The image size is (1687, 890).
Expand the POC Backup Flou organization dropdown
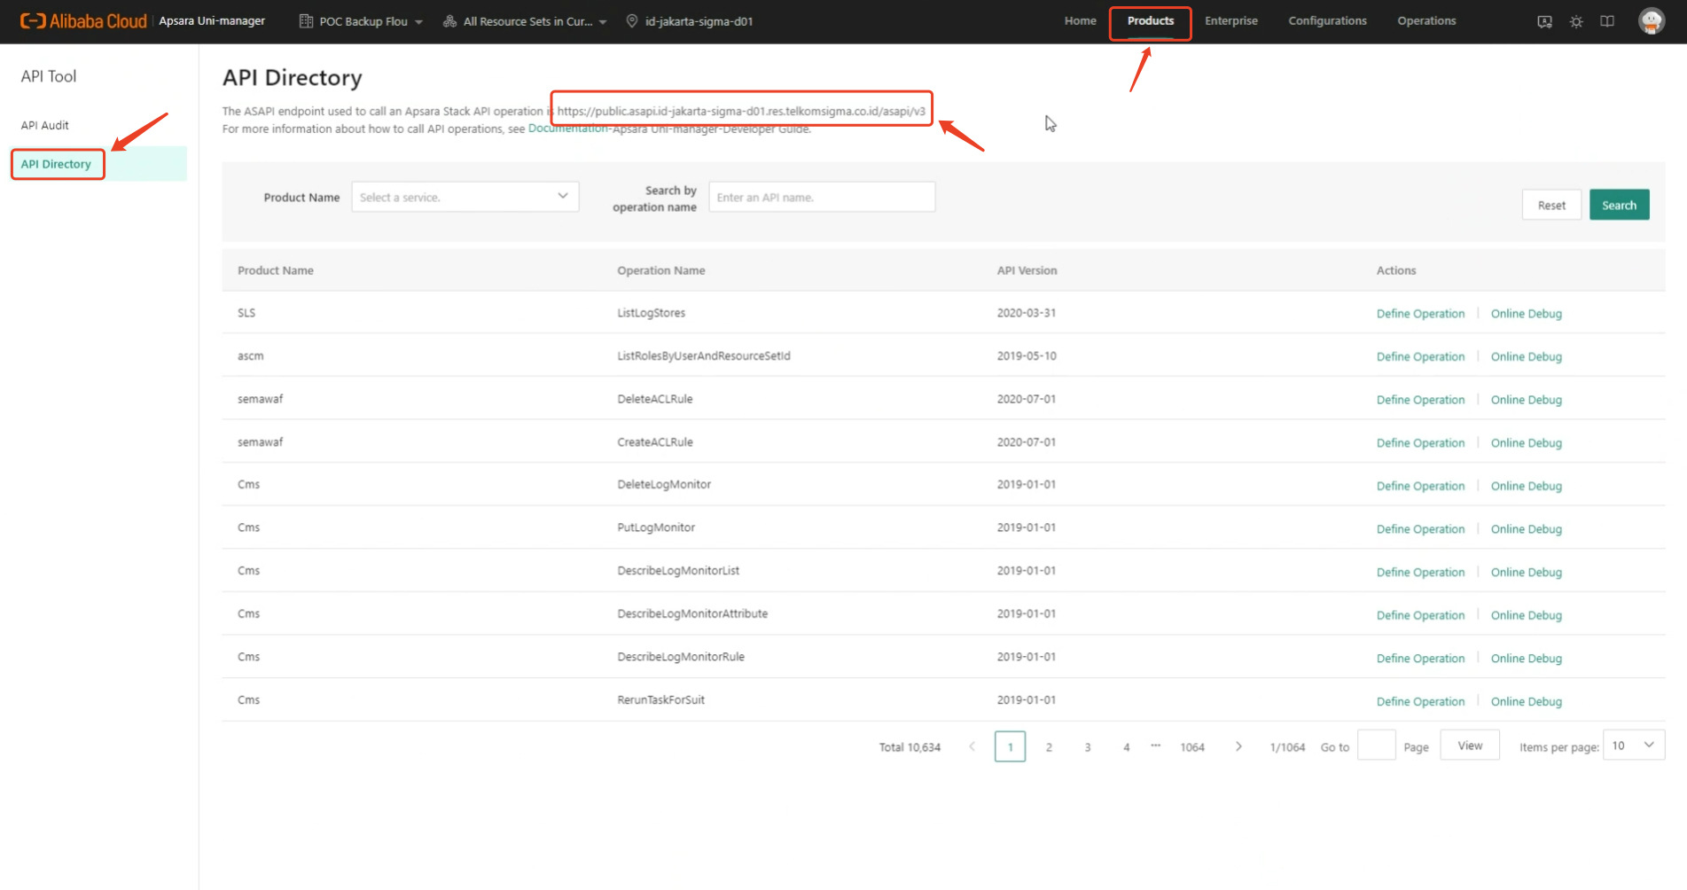click(x=370, y=21)
